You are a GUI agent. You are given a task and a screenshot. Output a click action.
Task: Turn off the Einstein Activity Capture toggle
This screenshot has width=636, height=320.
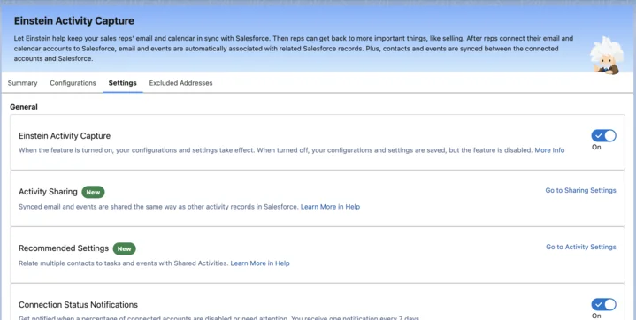[x=603, y=136]
